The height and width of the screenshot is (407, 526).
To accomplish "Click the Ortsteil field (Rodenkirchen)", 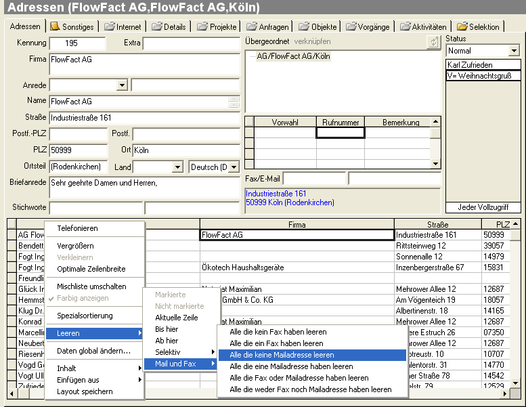I will pos(78,167).
